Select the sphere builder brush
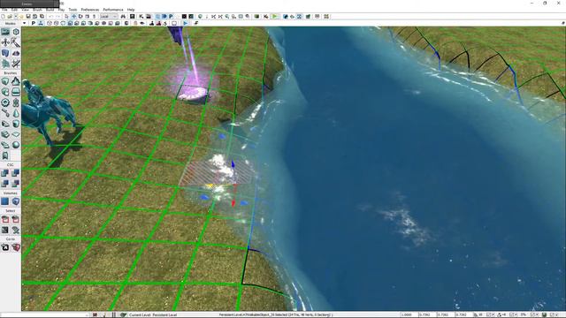The width and height of the screenshot is (566, 318). click(16, 145)
